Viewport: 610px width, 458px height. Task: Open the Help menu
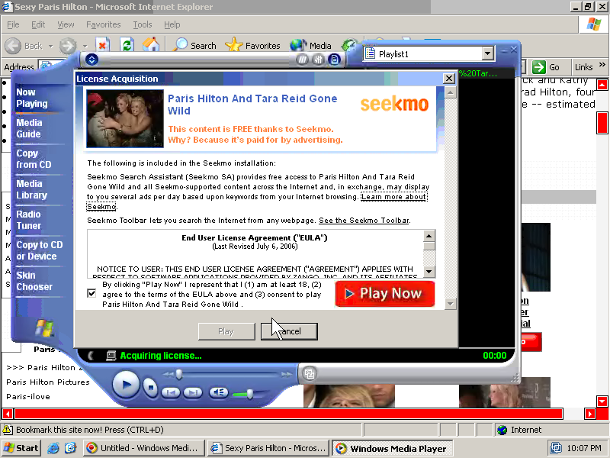(172, 24)
